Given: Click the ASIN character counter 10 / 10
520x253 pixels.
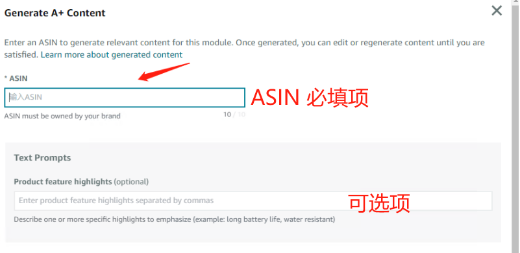Looking at the screenshot, I should [234, 115].
